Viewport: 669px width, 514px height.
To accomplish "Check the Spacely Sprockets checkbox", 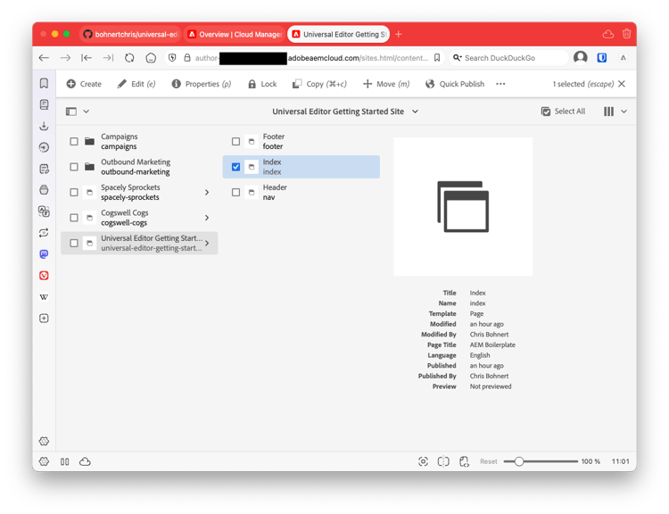I will point(74,193).
